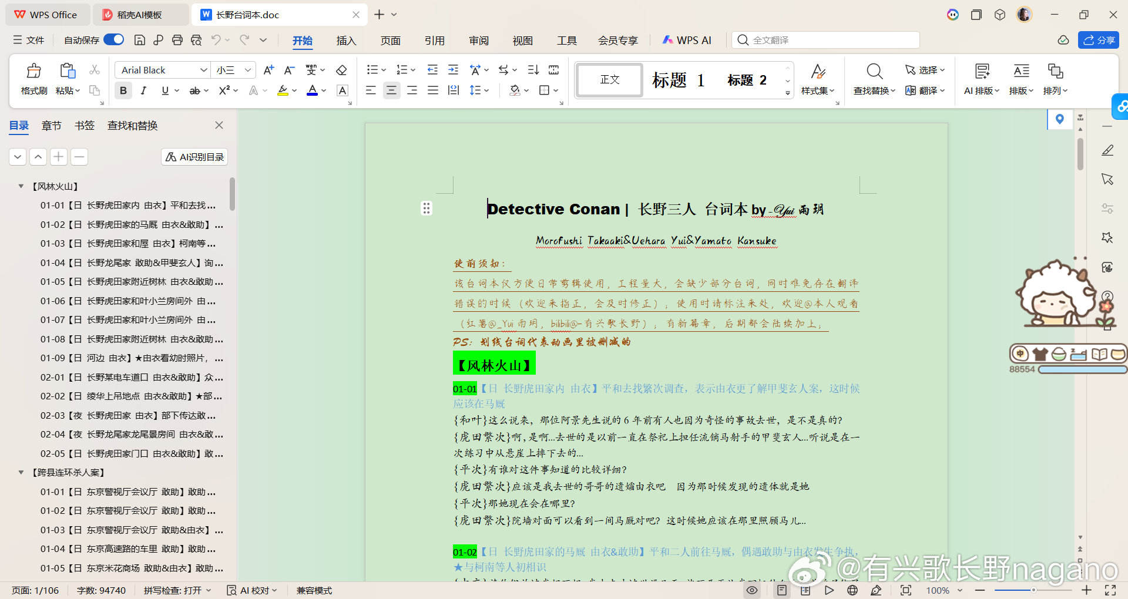This screenshot has height=599, width=1128.
Task: Open the Insert (插入) ribbon tab
Action: tap(346, 40)
